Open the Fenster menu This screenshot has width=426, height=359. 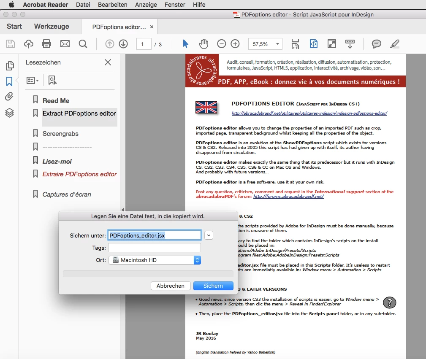point(175,5)
